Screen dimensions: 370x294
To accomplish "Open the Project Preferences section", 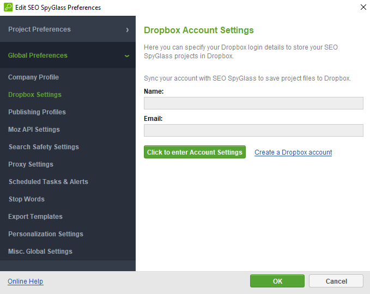I will coord(68,29).
